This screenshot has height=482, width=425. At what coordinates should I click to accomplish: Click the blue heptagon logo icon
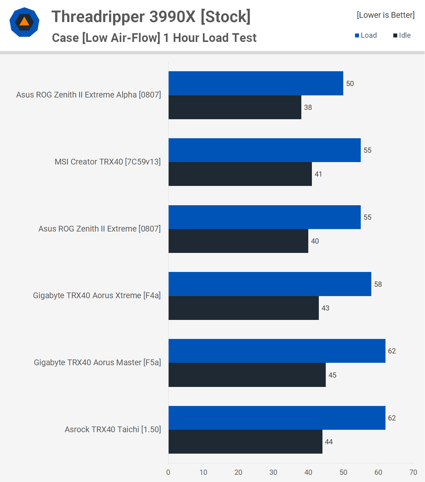pos(24,22)
